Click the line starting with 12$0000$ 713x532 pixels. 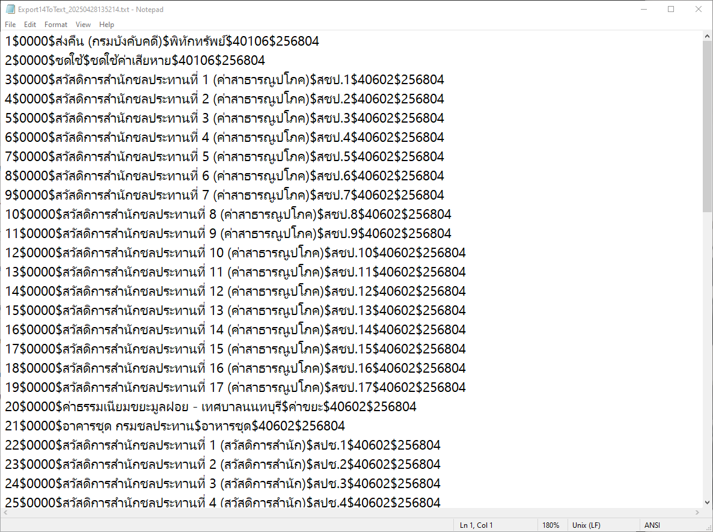[235, 253]
